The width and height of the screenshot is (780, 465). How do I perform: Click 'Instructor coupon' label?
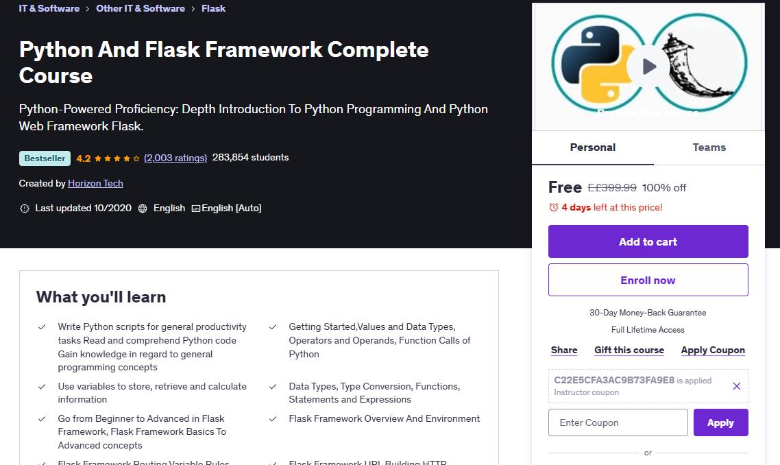coord(587,392)
